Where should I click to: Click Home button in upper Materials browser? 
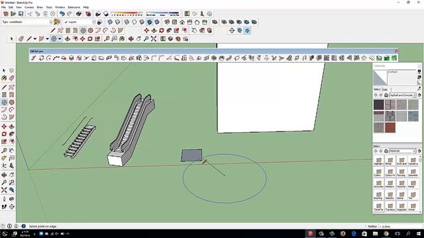386,95
